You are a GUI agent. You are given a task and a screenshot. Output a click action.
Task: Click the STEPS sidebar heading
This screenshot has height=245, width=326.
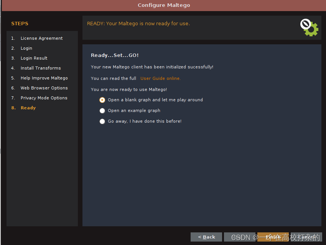tap(20, 24)
